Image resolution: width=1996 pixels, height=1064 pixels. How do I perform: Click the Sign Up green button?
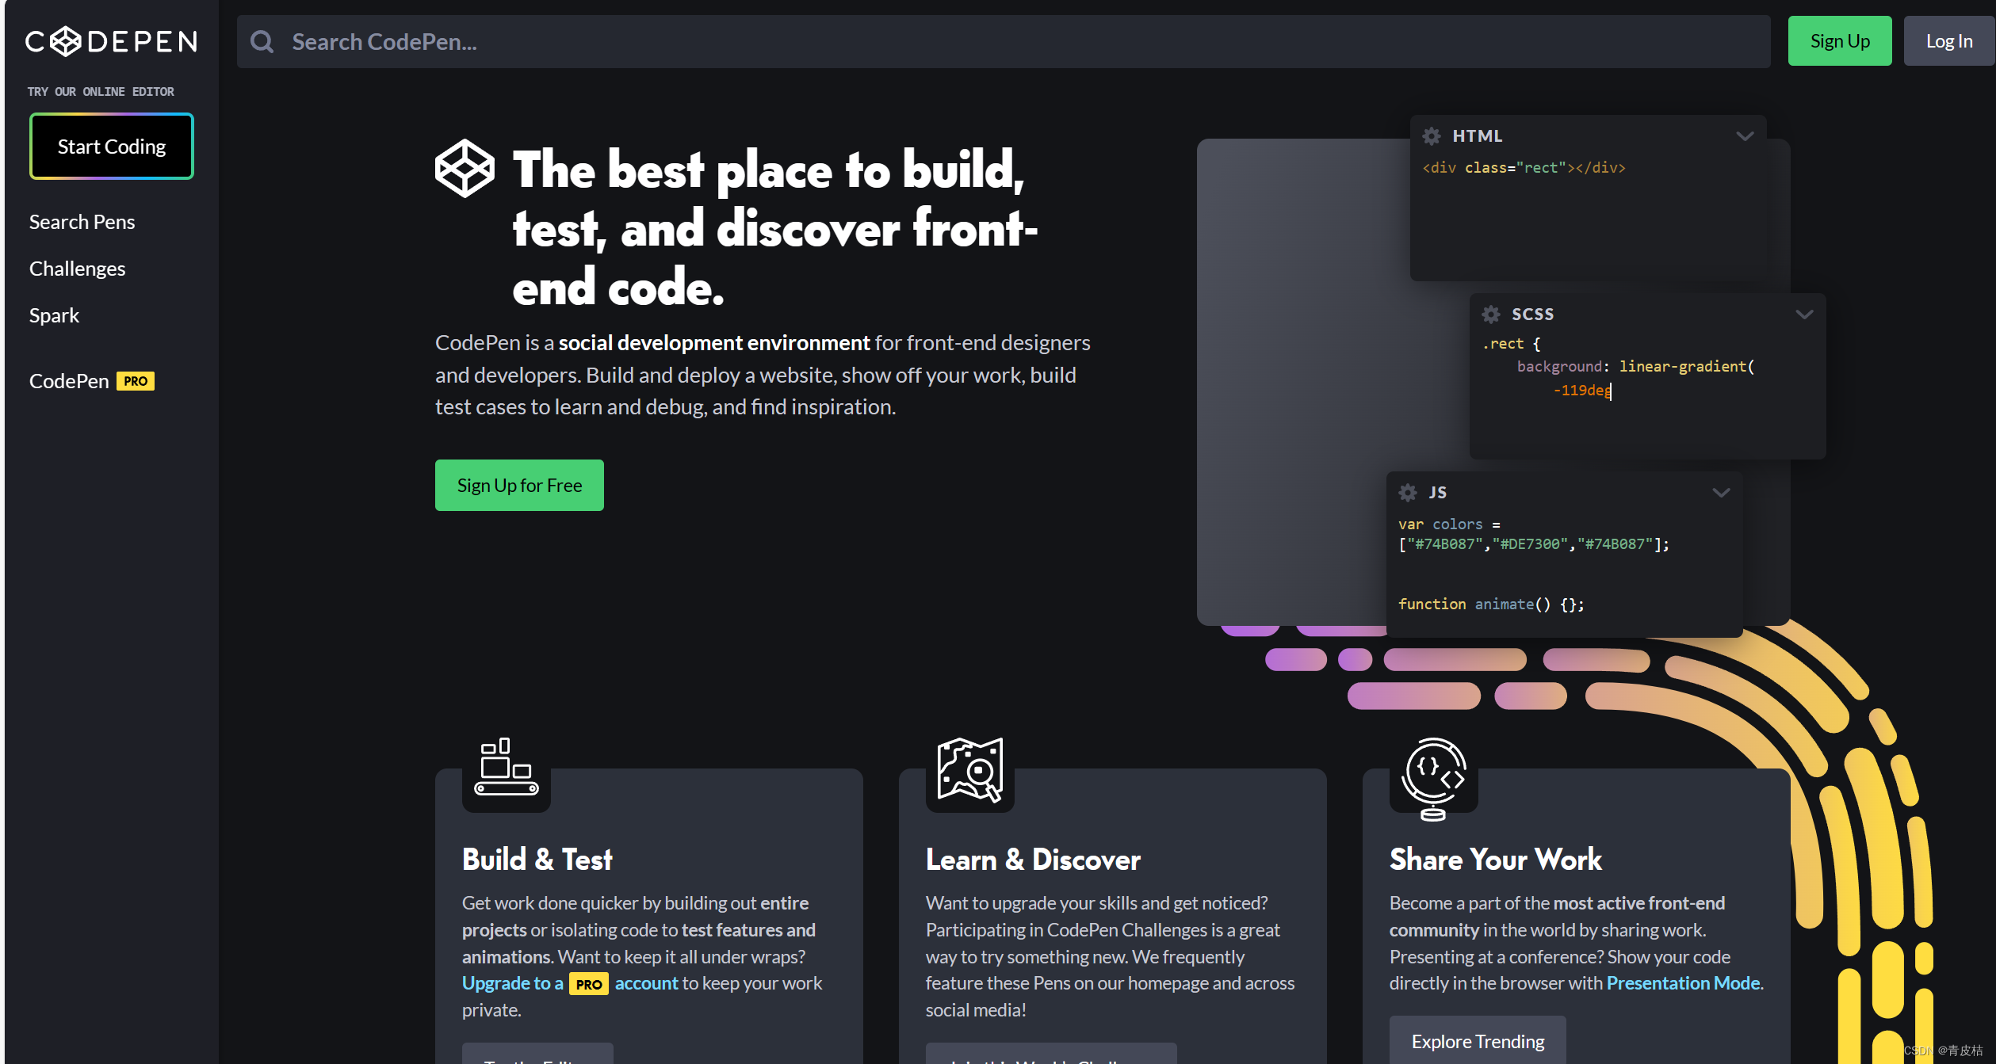click(1839, 41)
